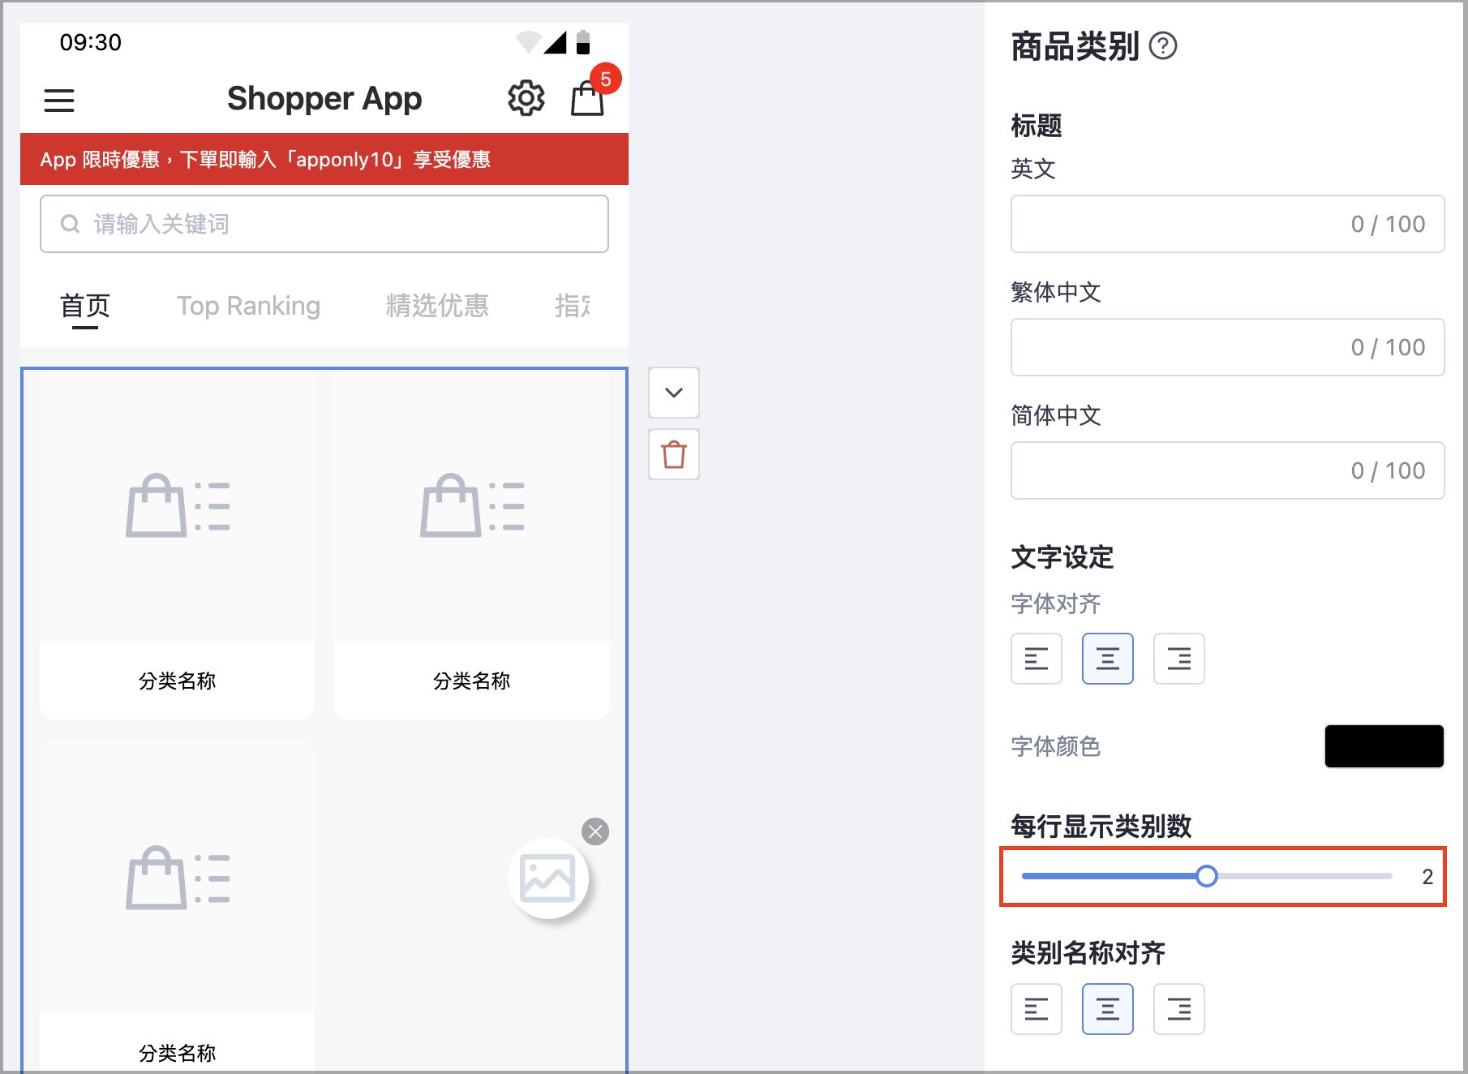Open the shopping bag cart icon
This screenshot has height=1074, width=1468.
tap(587, 100)
